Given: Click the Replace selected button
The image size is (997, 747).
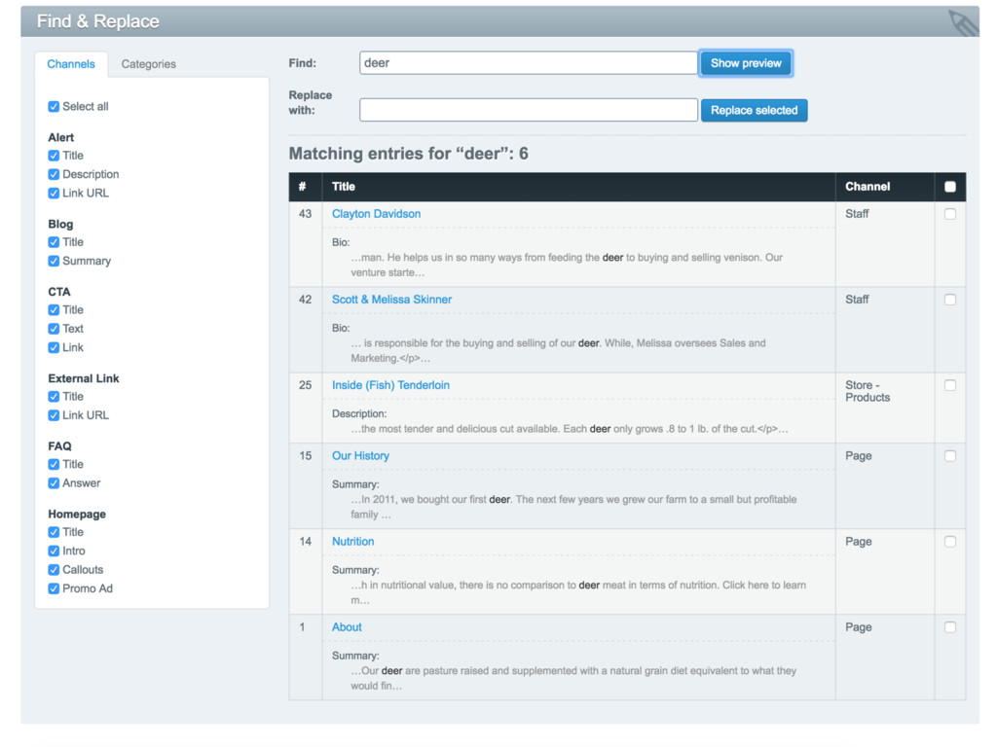Looking at the screenshot, I should (754, 111).
